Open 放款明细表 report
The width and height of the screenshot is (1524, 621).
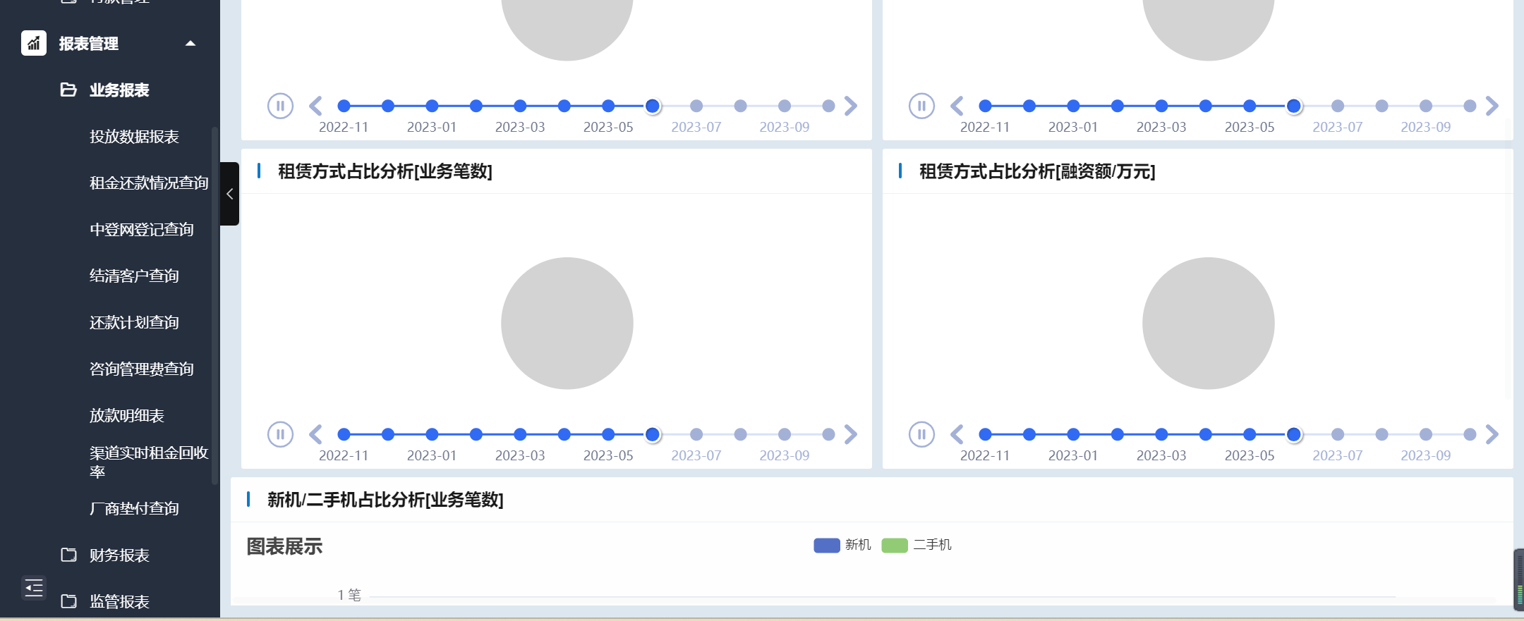click(126, 415)
